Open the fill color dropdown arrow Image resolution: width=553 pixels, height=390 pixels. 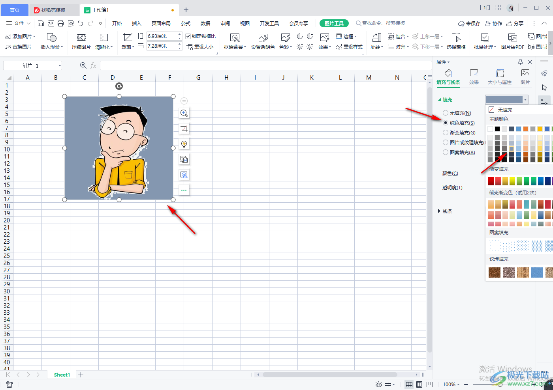[525, 100]
